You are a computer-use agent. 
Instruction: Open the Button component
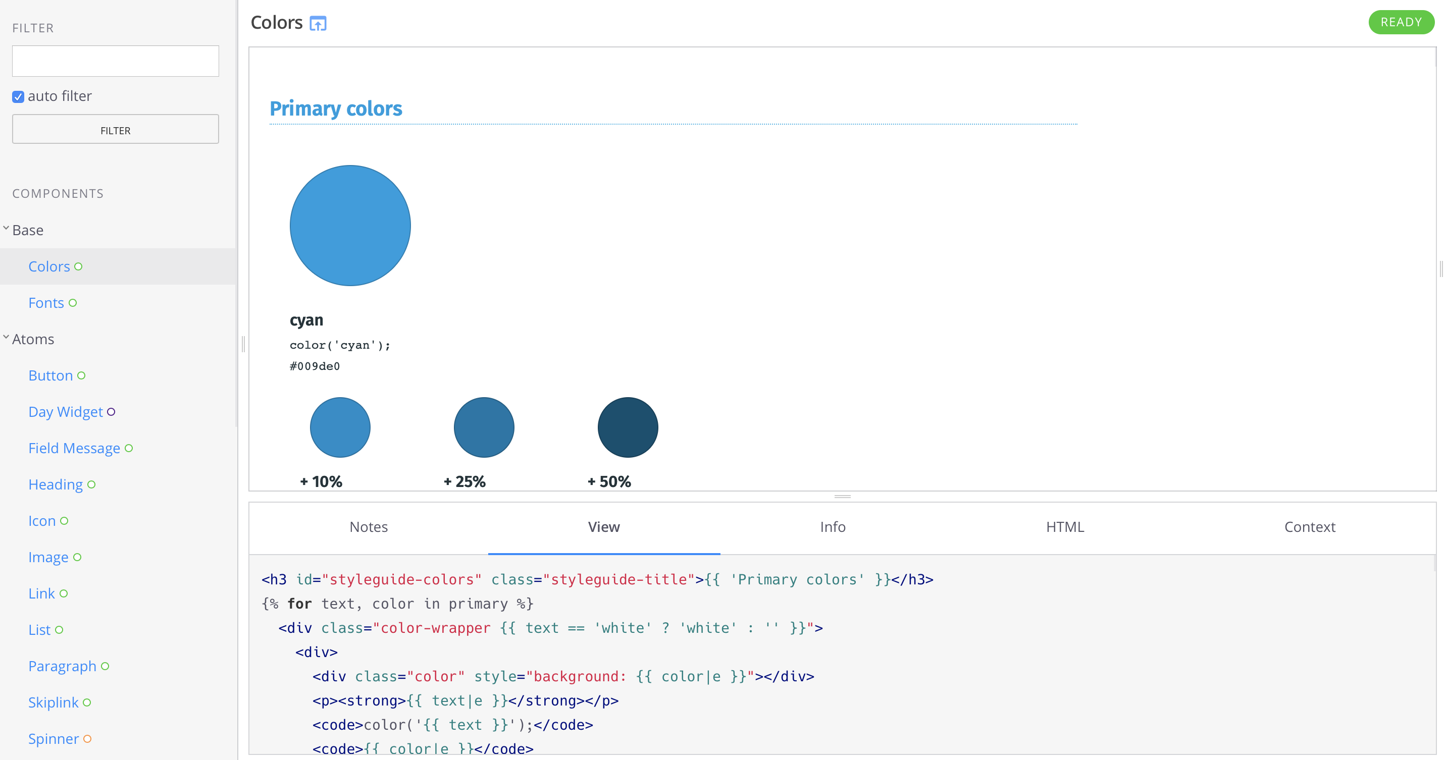point(50,375)
